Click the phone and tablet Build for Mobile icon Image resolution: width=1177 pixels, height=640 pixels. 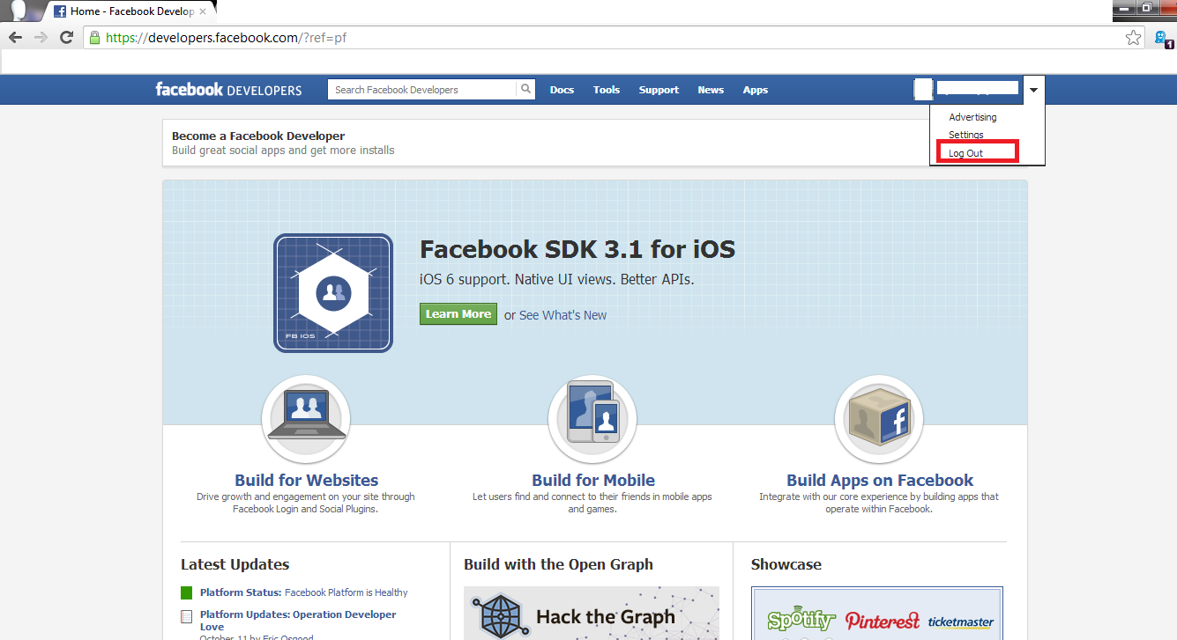pyautogui.click(x=592, y=419)
